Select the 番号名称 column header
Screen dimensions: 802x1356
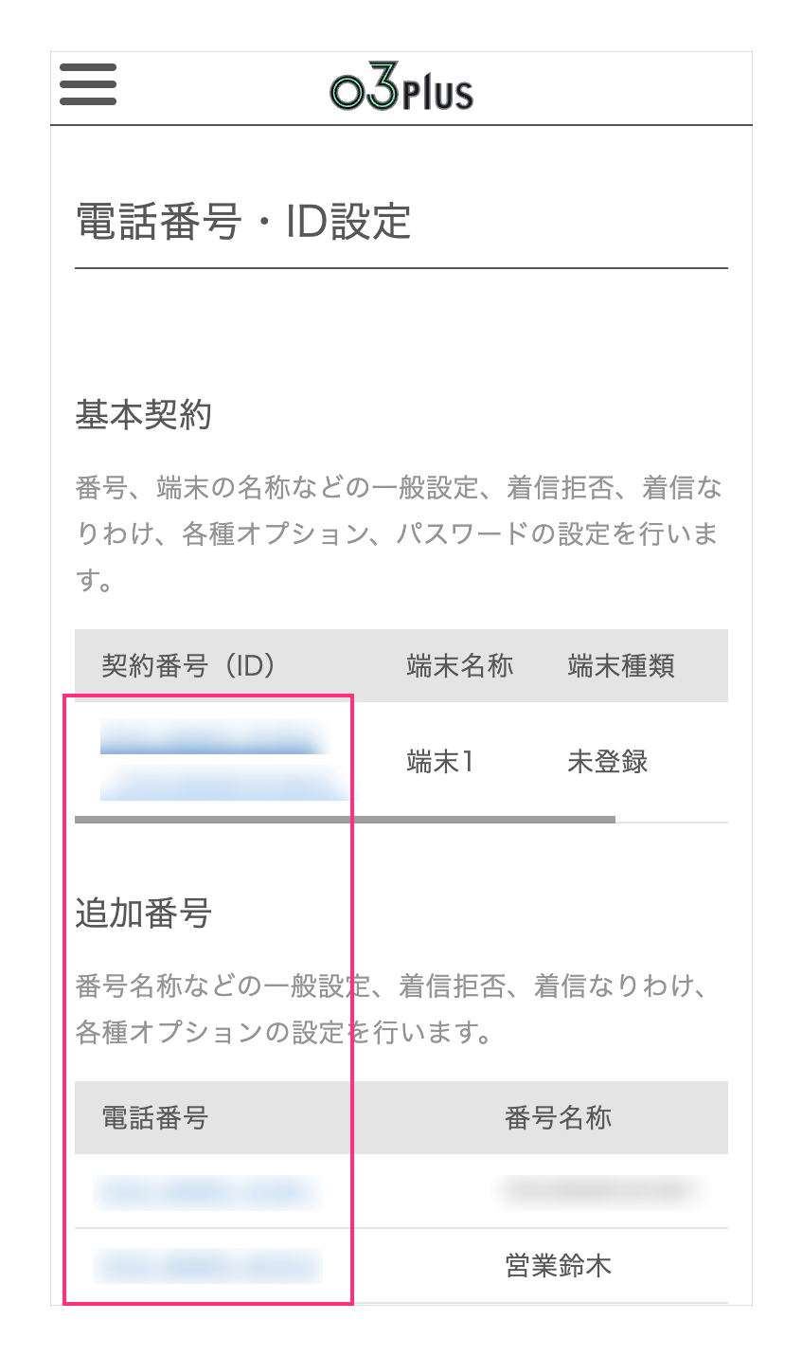[559, 1118]
